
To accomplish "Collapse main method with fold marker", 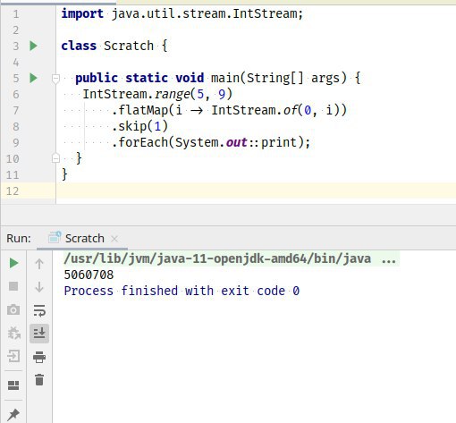I will (x=55, y=79).
